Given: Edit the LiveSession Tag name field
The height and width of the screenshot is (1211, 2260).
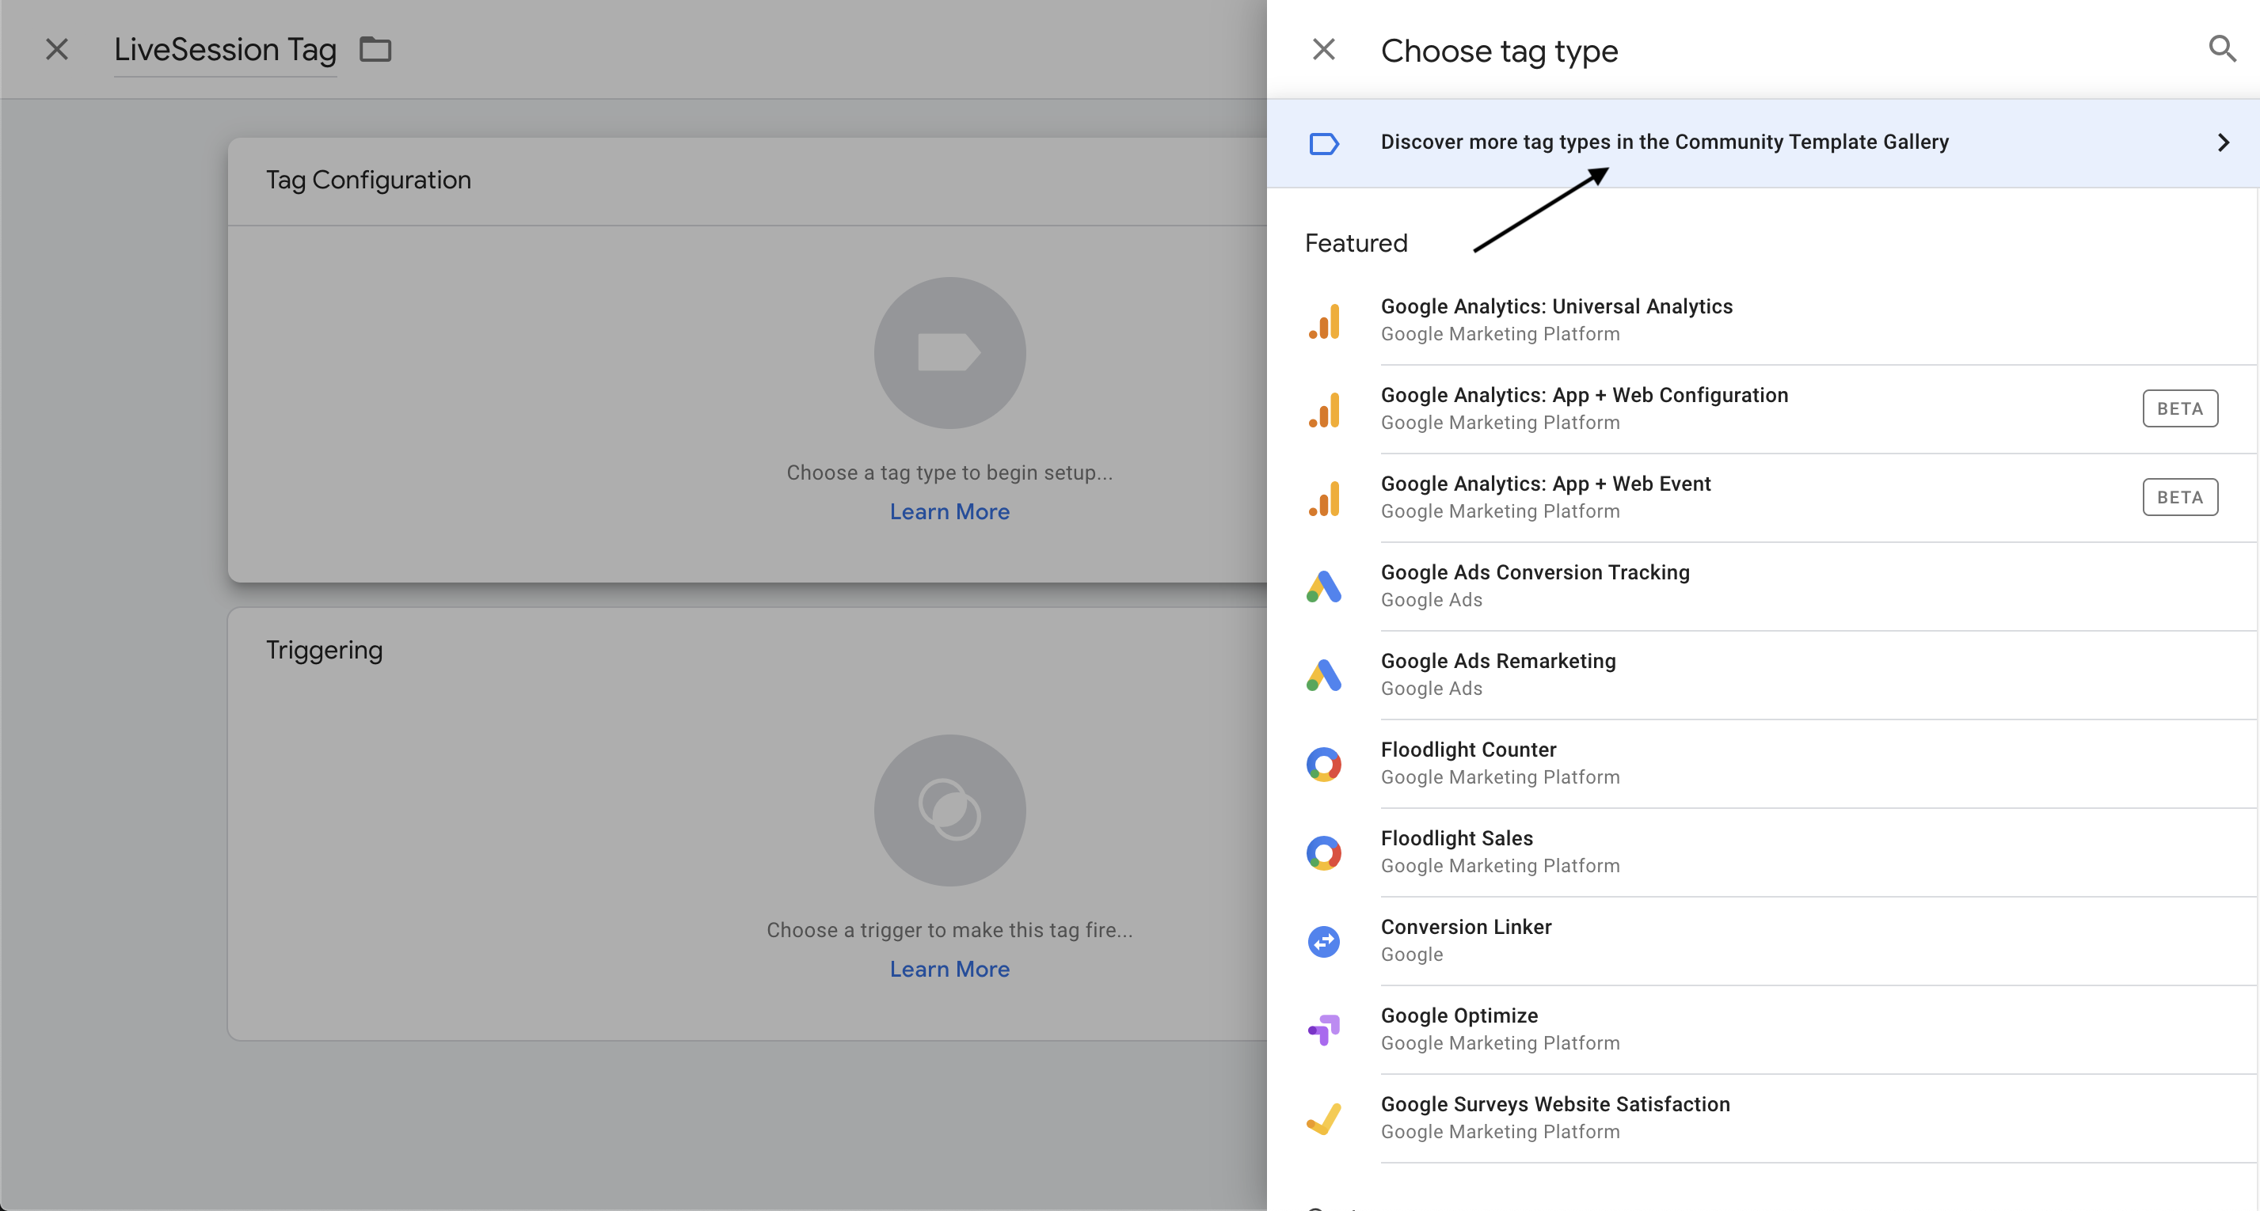Looking at the screenshot, I should (225, 50).
